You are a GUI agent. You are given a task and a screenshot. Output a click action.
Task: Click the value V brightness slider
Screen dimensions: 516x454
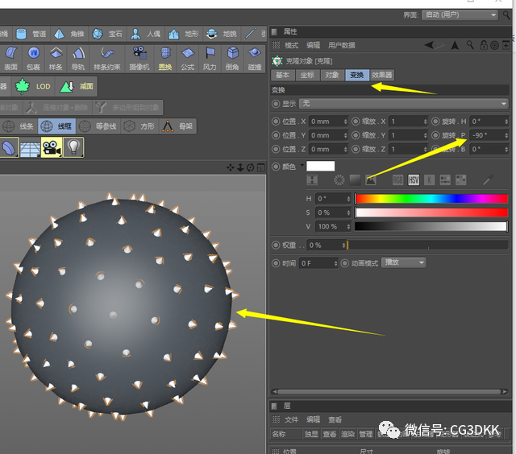point(431,226)
